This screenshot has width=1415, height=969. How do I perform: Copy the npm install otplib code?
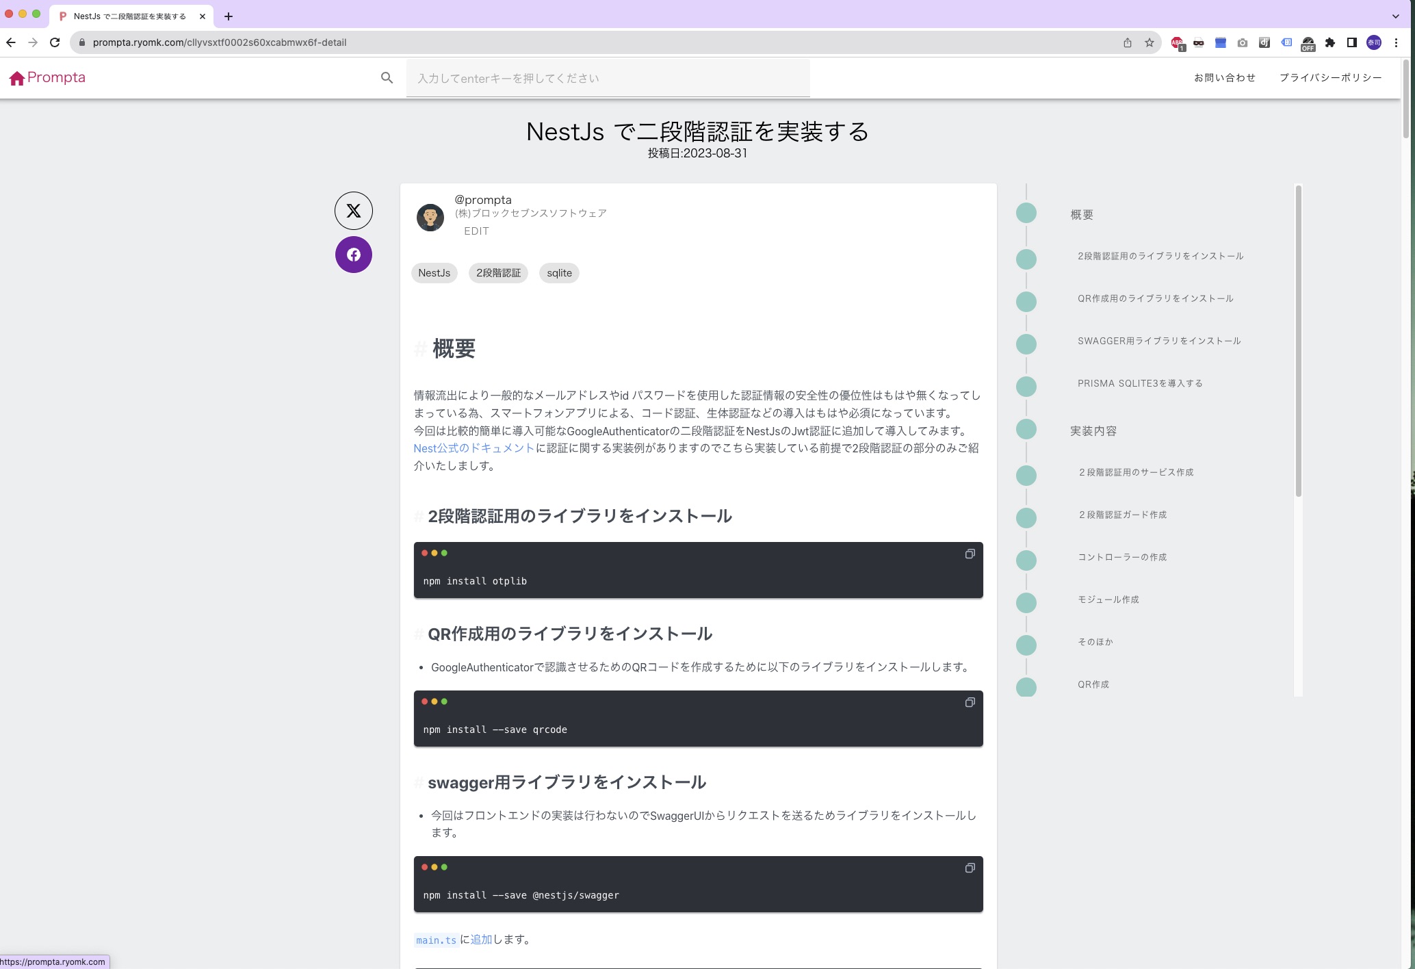tap(970, 554)
